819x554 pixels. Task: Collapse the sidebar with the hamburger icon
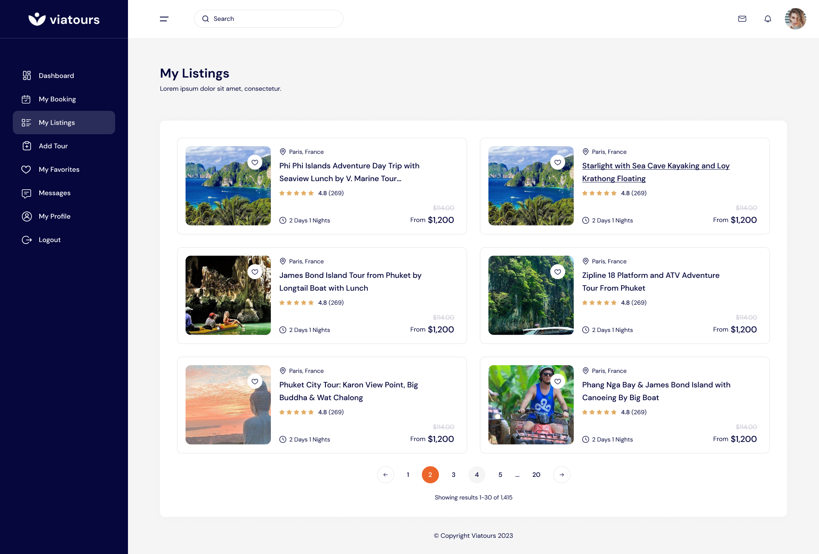click(164, 19)
